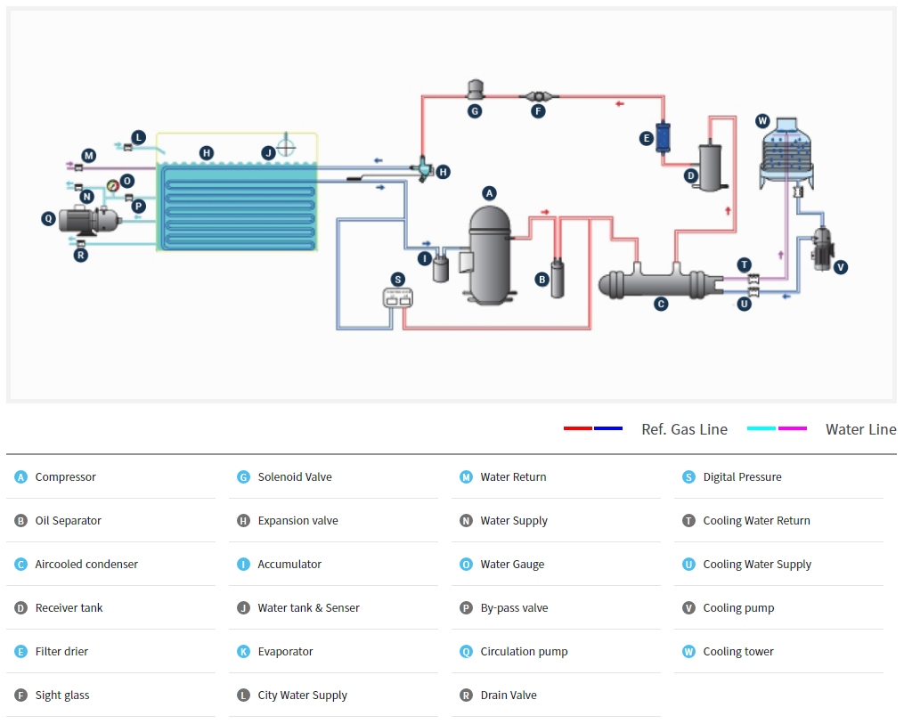Click the water gauge dial
904x724 pixels.
point(112,186)
